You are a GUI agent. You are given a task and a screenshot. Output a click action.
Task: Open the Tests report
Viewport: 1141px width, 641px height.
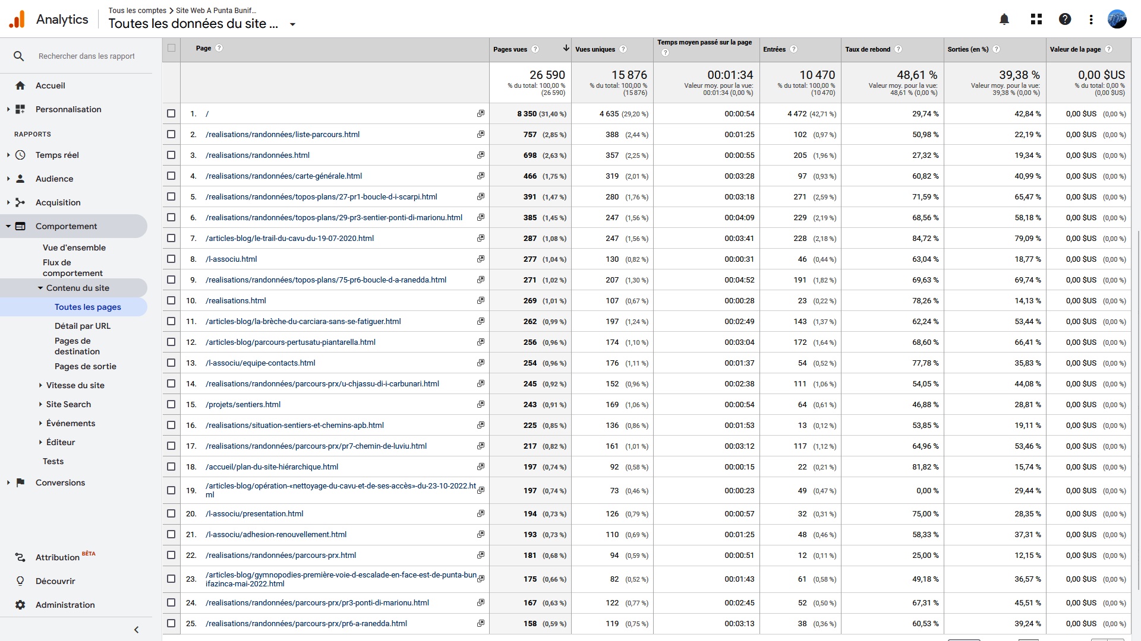tap(53, 461)
